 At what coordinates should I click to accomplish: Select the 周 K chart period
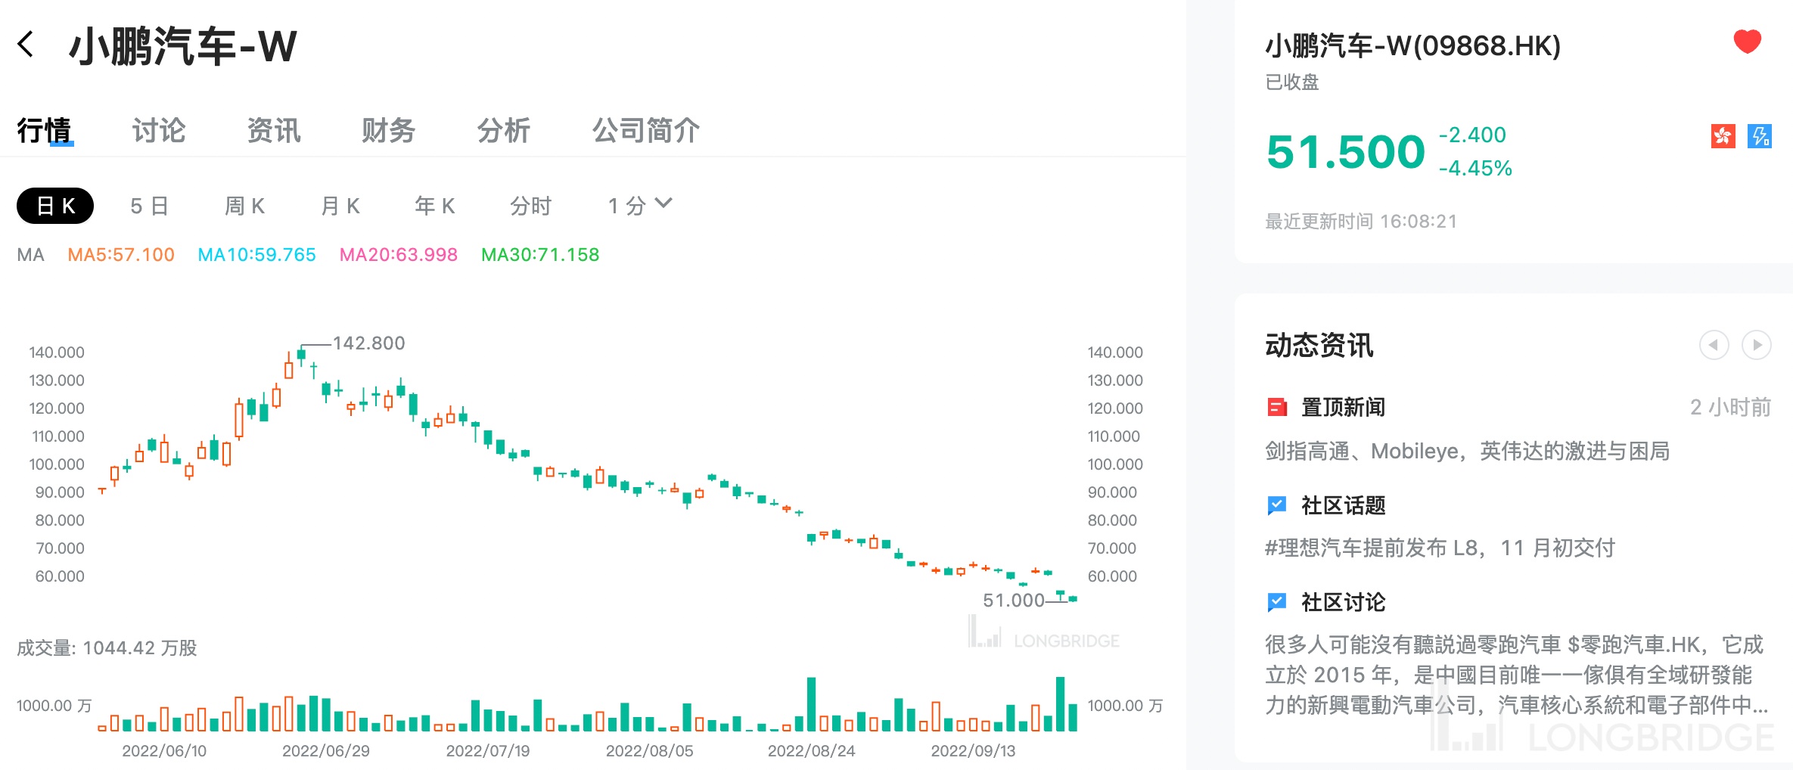[244, 206]
